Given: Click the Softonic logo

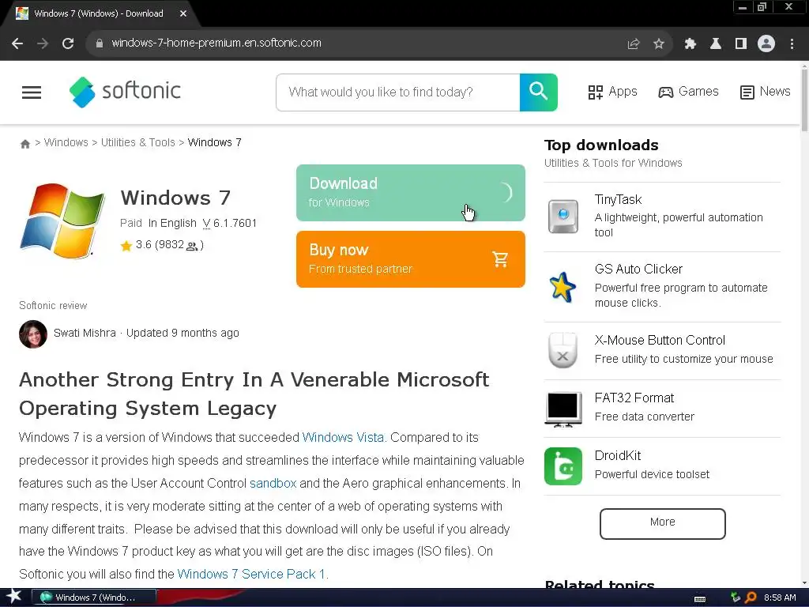Looking at the screenshot, I should coord(125,92).
